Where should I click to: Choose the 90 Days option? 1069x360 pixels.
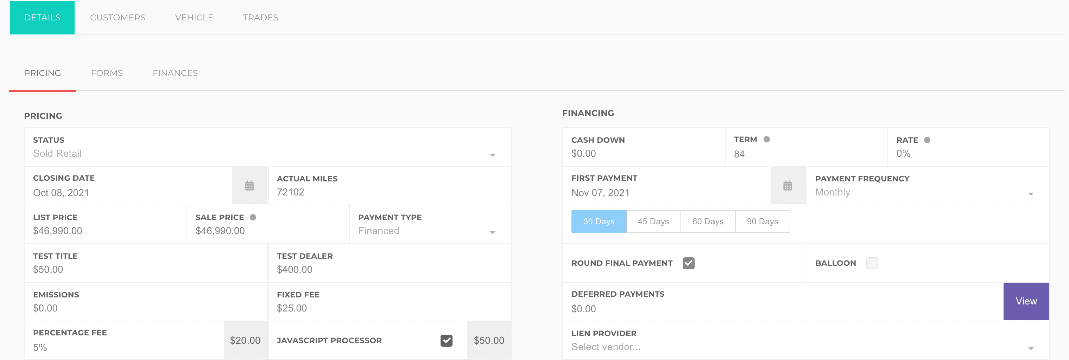pyautogui.click(x=762, y=221)
